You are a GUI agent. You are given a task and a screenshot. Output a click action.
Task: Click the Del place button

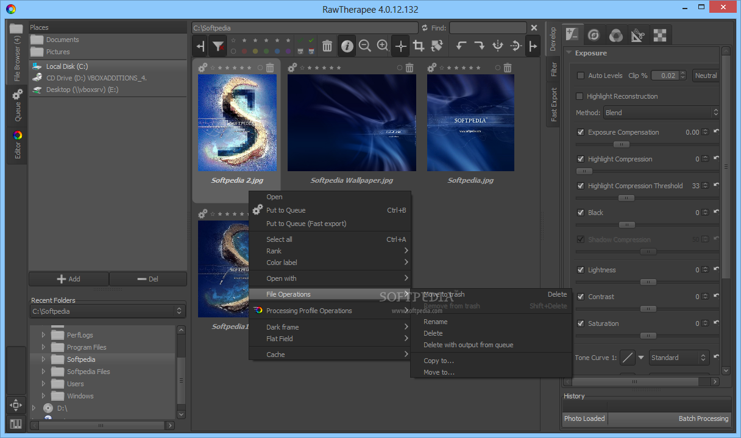coord(148,279)
